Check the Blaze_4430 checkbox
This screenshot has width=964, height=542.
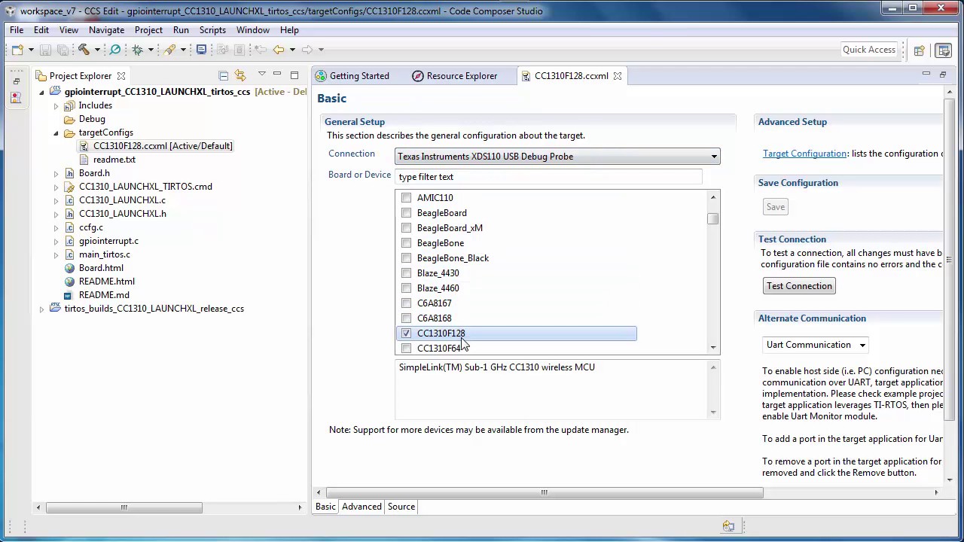point(407,273)
